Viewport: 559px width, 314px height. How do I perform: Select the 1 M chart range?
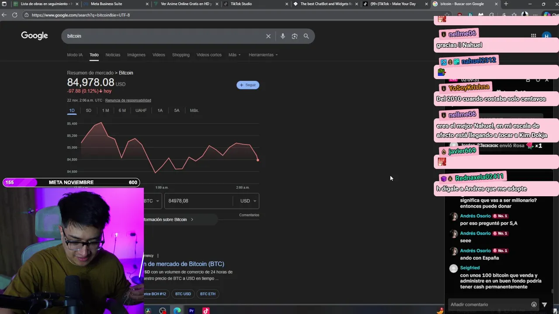pyautogui.click(x=105, y=110)
